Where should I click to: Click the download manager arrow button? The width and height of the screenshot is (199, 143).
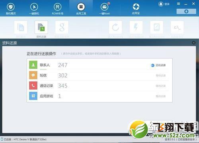tap(186, 12)
